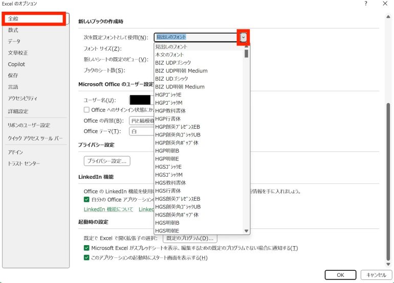Select BIZ UDP明朝 Medium font option
This screenshot has height=283, width=394.
coord(181,70)
